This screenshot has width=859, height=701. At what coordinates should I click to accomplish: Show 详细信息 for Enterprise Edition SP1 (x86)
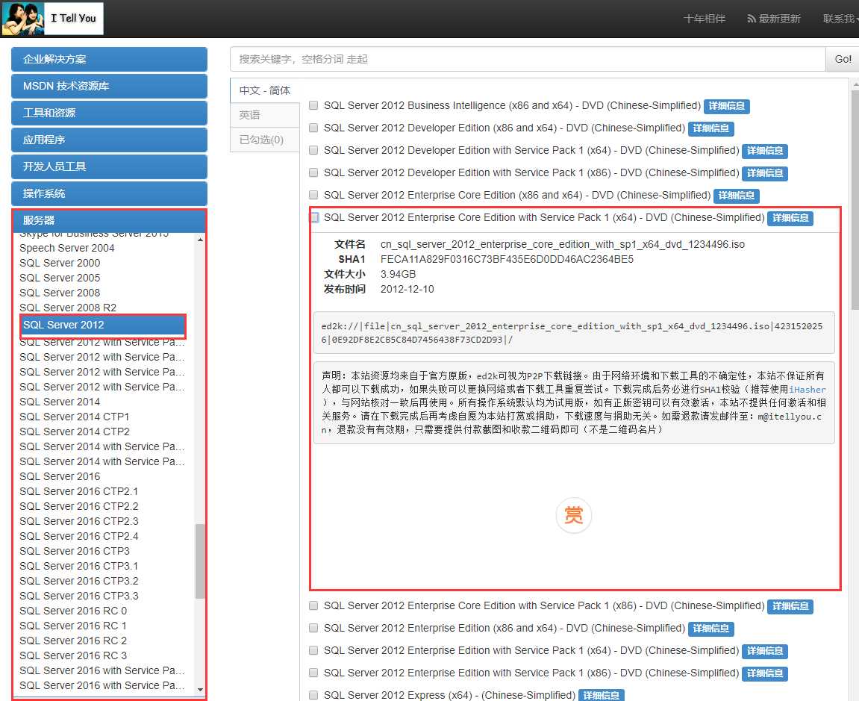765,674
